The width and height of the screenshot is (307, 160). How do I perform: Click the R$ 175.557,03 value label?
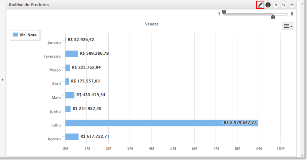(x=85, y=81)
